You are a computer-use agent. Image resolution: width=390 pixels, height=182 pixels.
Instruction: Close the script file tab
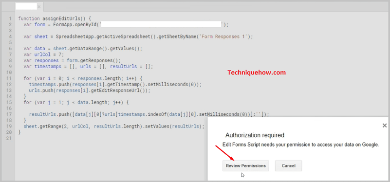tap(39, 7)
